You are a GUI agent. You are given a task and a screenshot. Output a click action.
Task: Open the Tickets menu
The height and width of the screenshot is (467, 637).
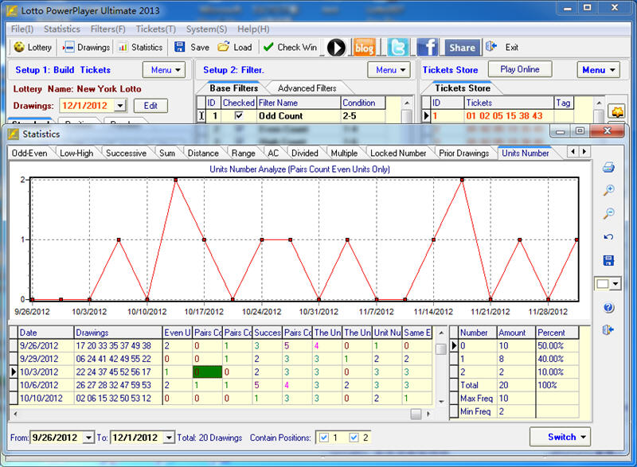click(x=155, y=29)
